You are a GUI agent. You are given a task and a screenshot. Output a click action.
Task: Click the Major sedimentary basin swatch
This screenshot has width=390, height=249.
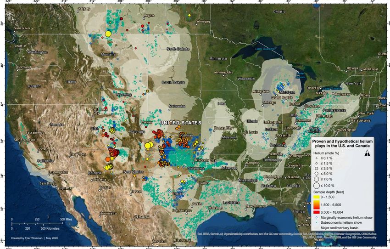pos(316,228)
